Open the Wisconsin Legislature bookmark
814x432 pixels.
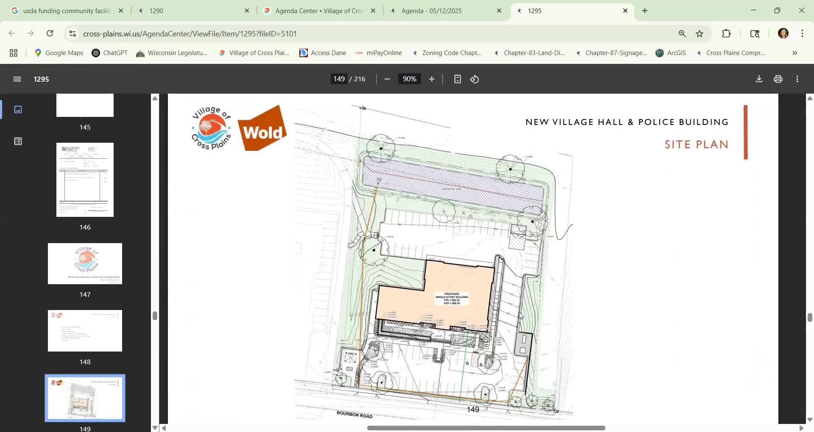pyautogui.click(x=172, y=53)
